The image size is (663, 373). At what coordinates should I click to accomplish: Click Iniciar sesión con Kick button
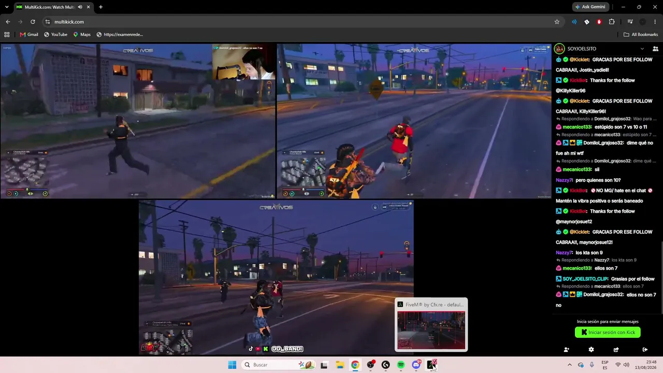[608, 333]
